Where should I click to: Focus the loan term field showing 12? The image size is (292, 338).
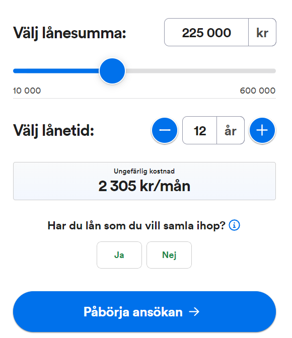coord(200,130)
